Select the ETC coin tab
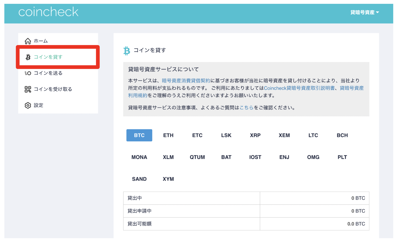Screen dimensions: 400x241 (197, 135)
